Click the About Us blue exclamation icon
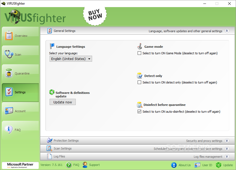Screen dimensions: 236x170 coord(174,165)
